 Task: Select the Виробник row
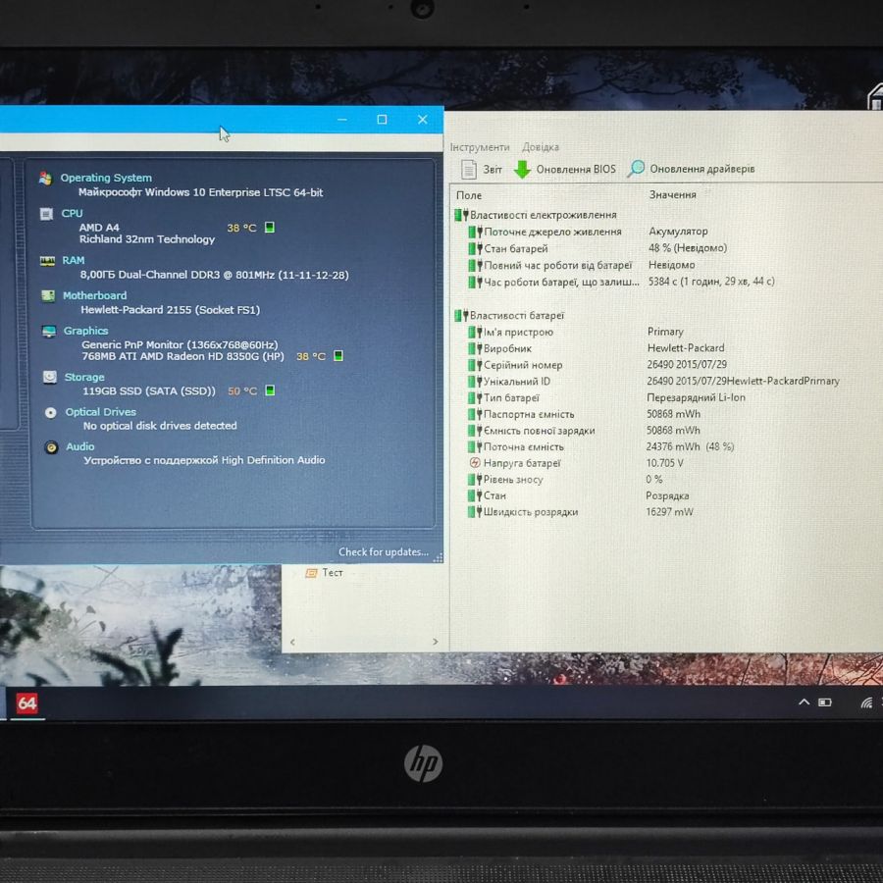pos(597,348)
